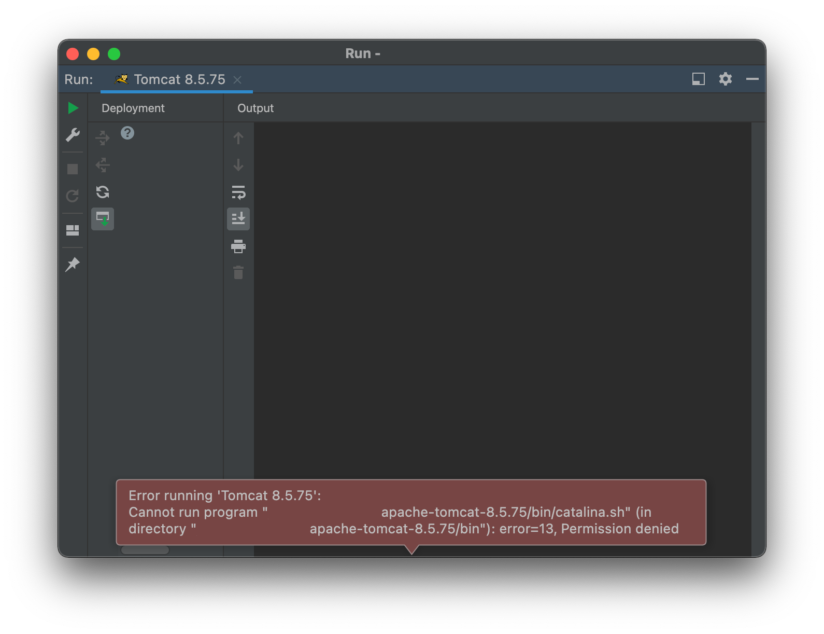Hide the Run tool window
The image size is (824, 634).
(752, 79)
